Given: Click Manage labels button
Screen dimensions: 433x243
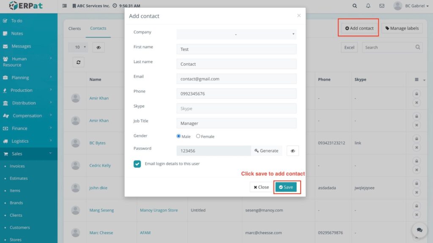Looking at the screenshot, I should (x=402, y=28).
